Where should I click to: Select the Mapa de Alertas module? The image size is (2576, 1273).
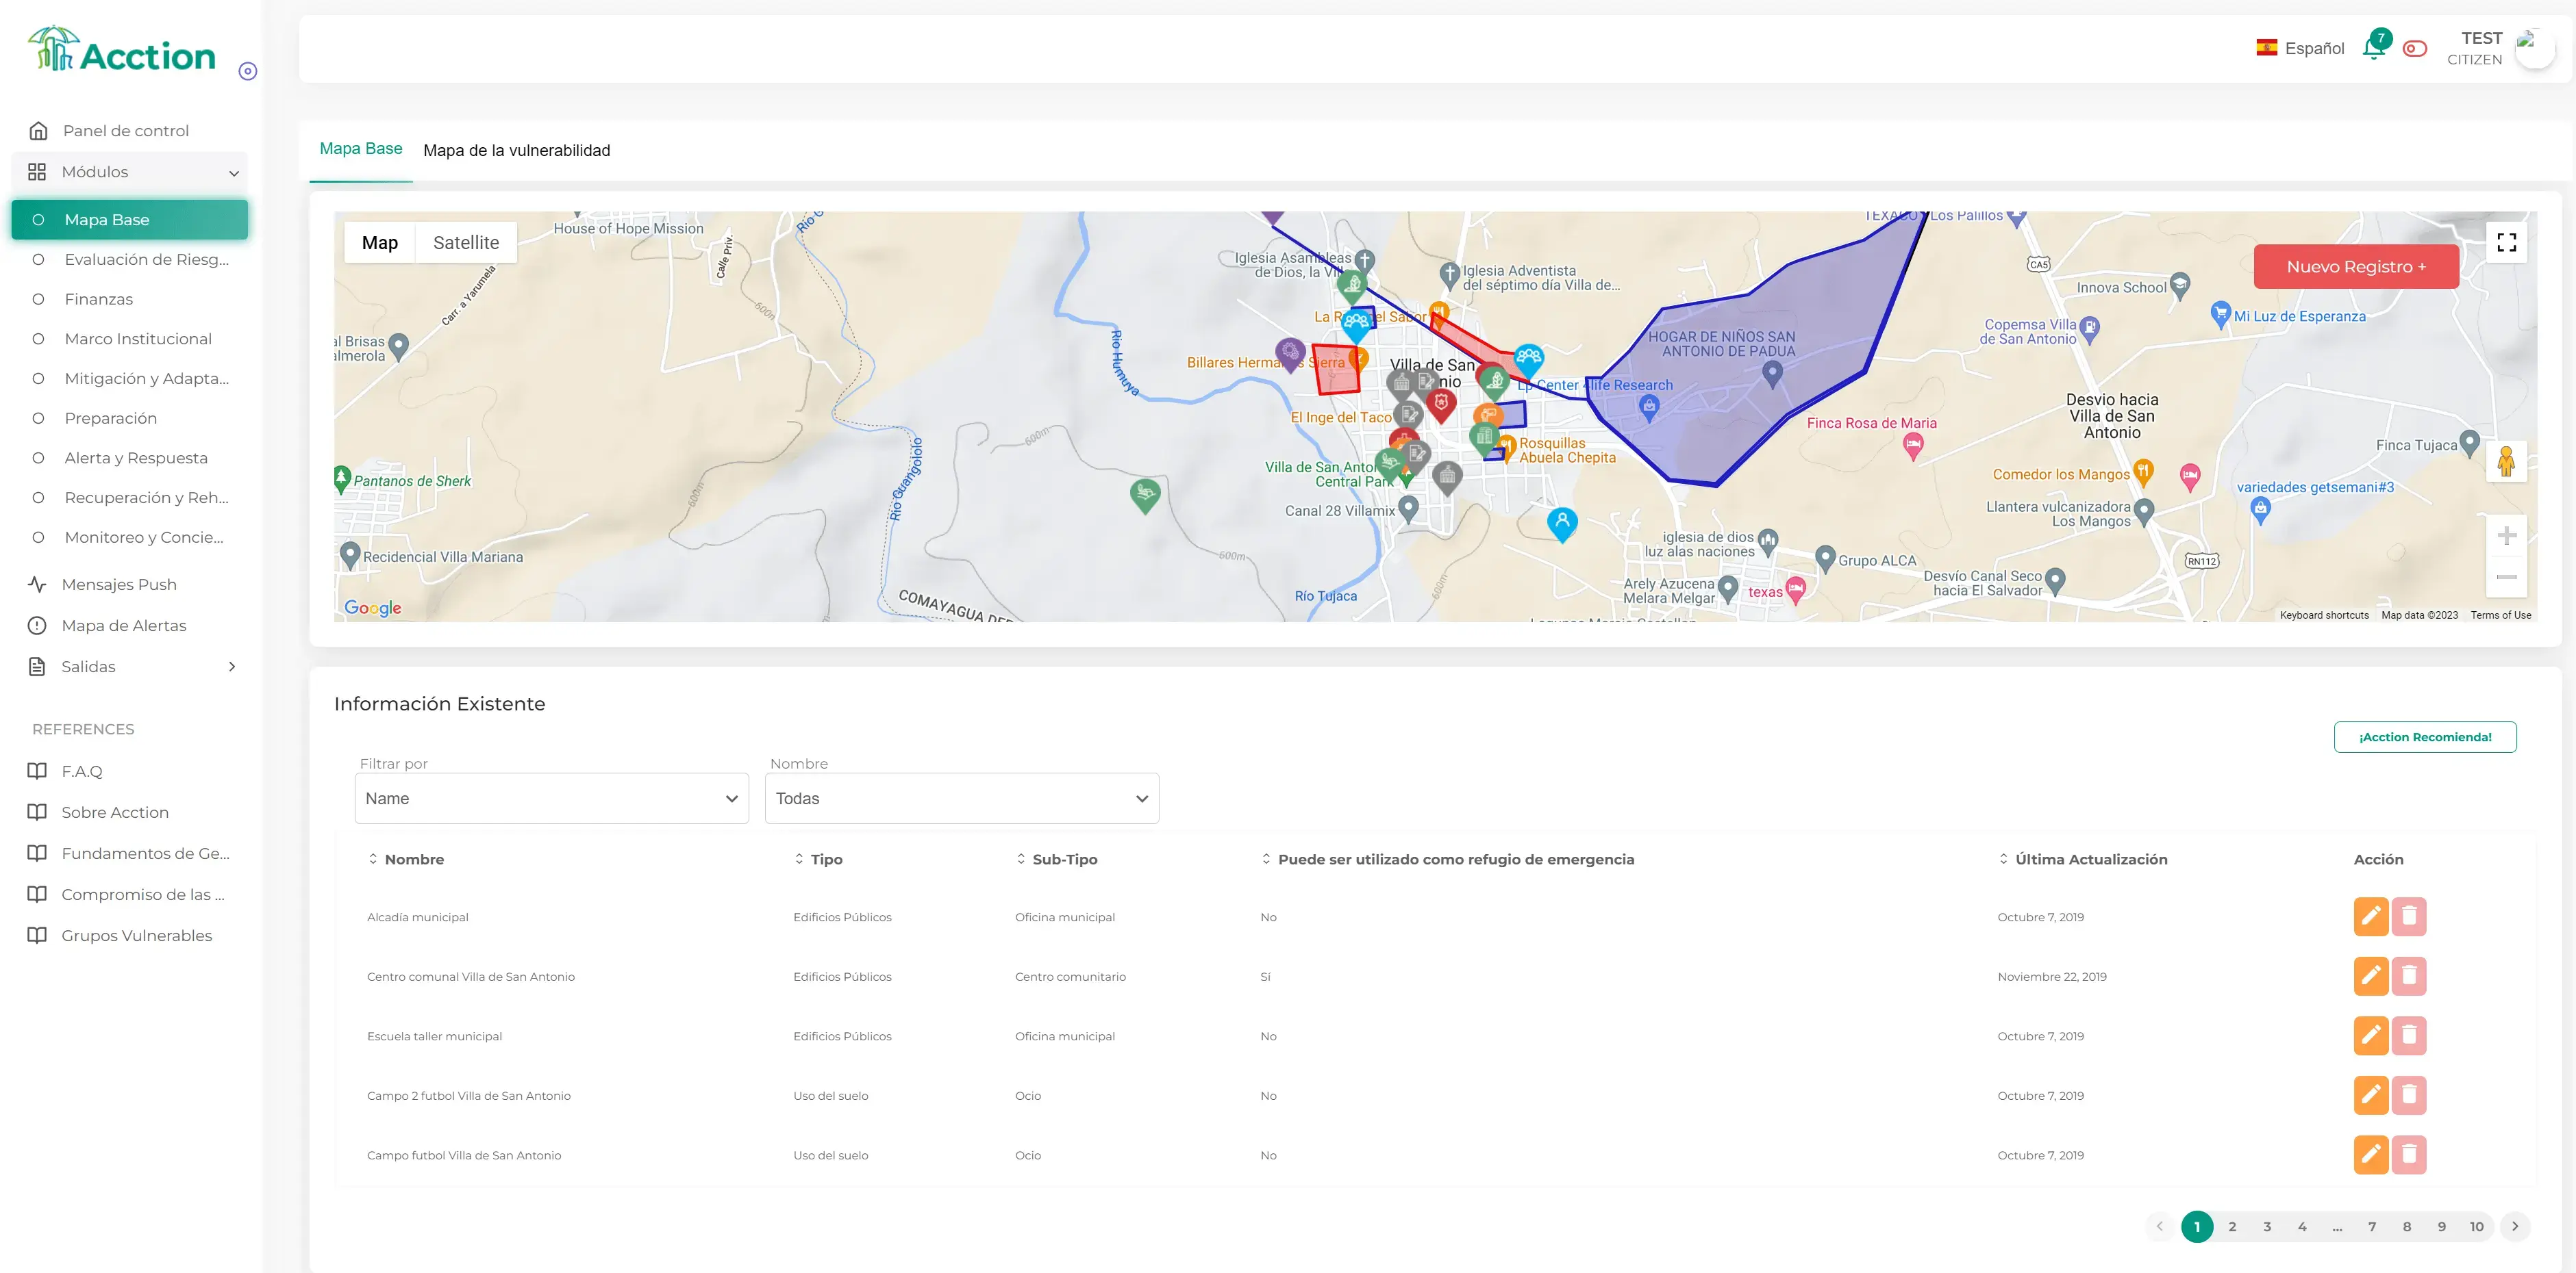tap(123, 624)
